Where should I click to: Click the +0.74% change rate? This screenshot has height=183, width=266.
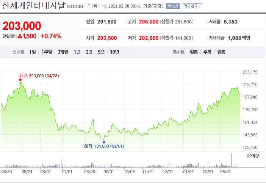click(51, 36)
